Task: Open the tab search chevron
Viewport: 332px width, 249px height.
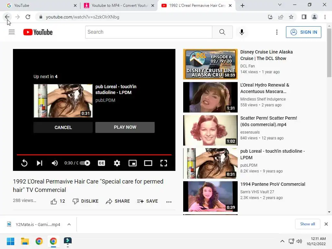Action: [x=280, y=5]
